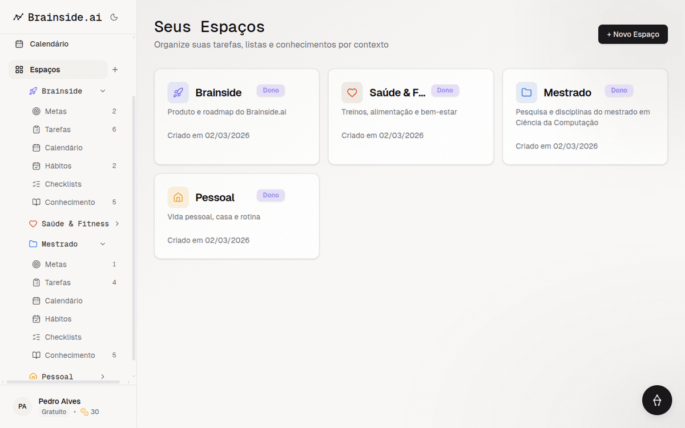The width and height of the screenshot is (685, 428).
Task: Click the Gratuito plan label
Action: 54,411
